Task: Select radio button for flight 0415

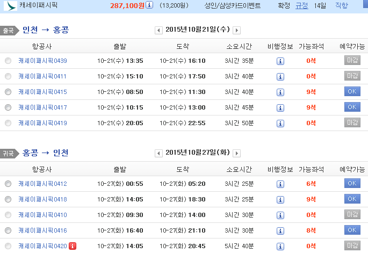Action: (8, 92)
